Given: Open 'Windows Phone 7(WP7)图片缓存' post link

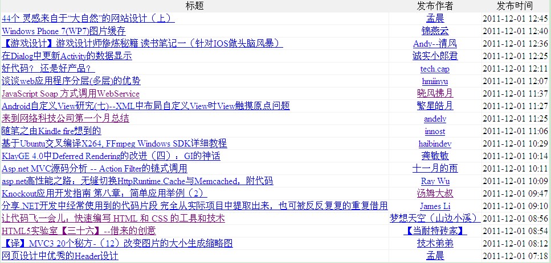Looking at the screenshot, I should coord(64,31).
